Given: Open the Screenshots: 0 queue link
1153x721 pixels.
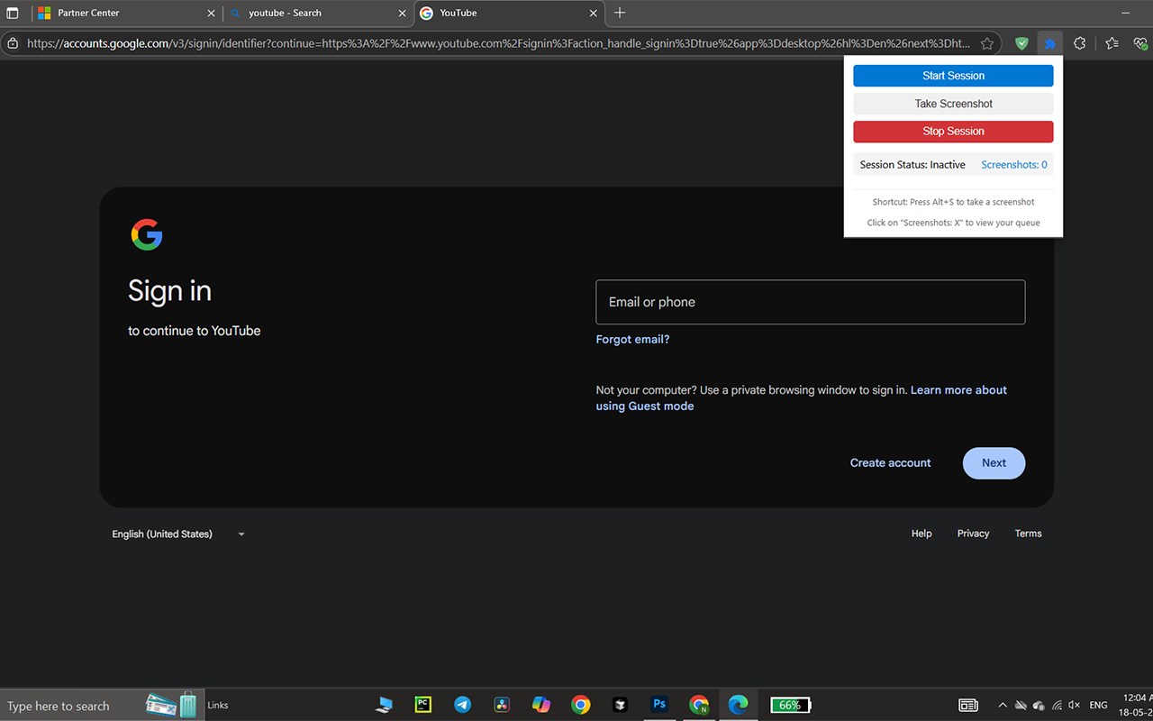Looking at the screenshot, I should click(1014, 165).
